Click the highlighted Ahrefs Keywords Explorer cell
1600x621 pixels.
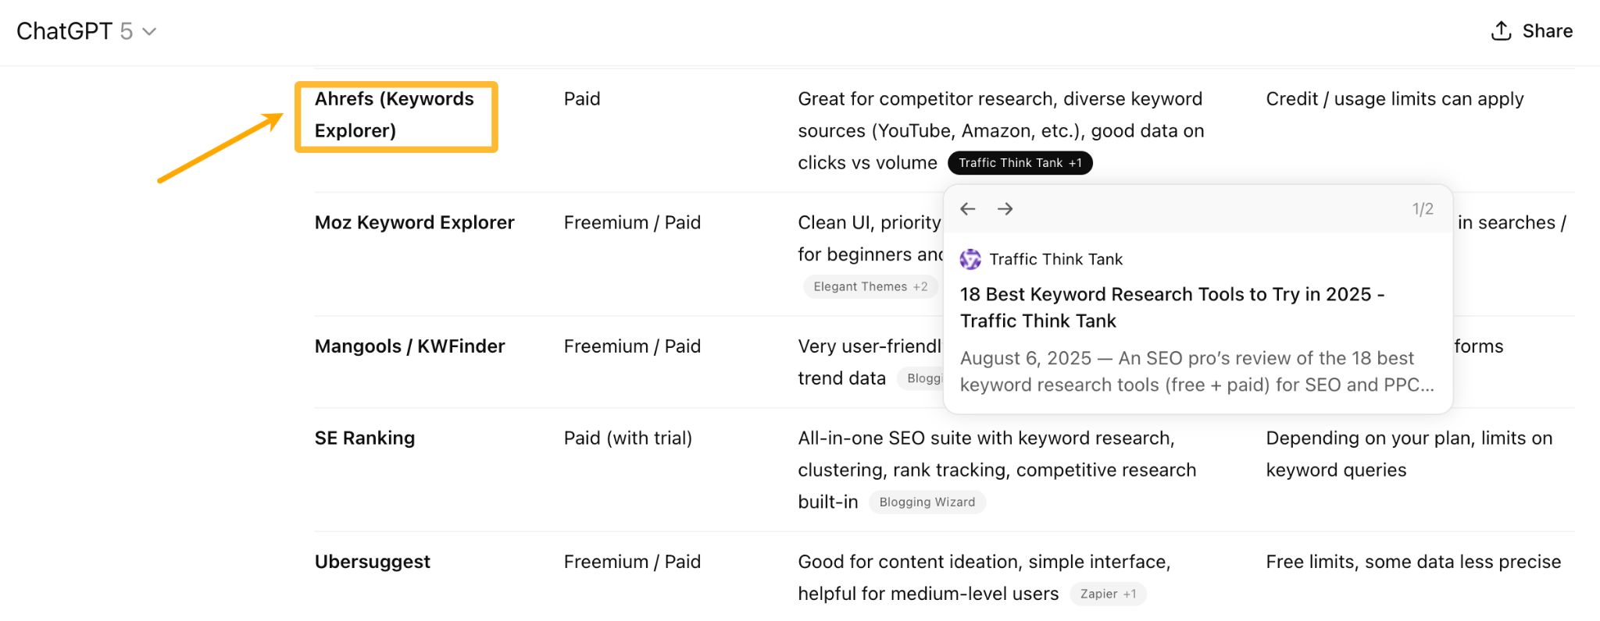396,115
